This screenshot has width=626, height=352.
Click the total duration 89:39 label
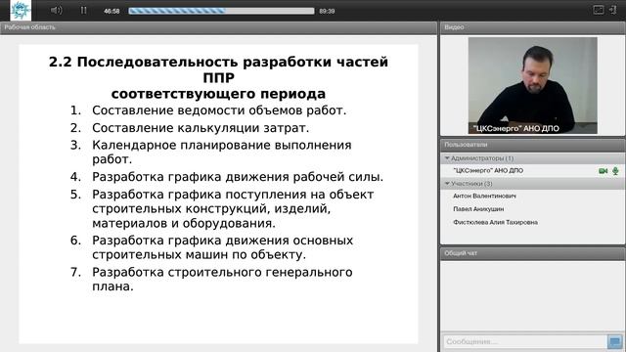click(327, 11)
